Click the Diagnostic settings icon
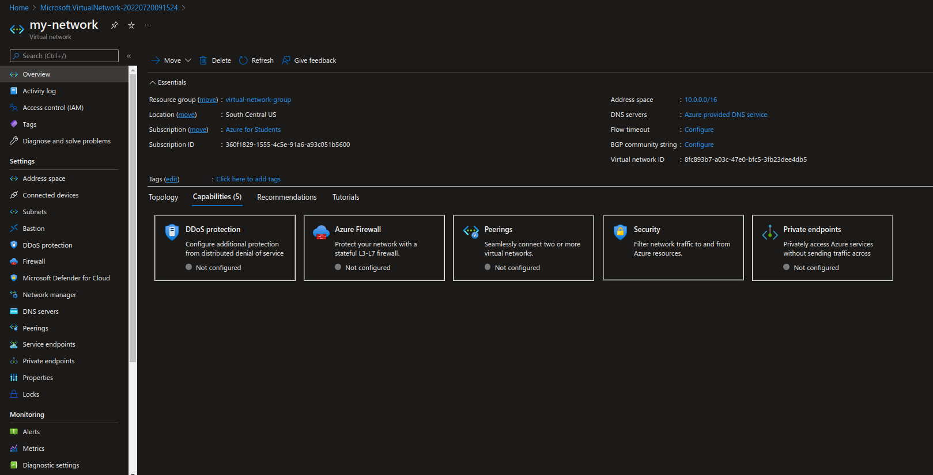Viewport: 933px width, 475px height. click(14, 465)
